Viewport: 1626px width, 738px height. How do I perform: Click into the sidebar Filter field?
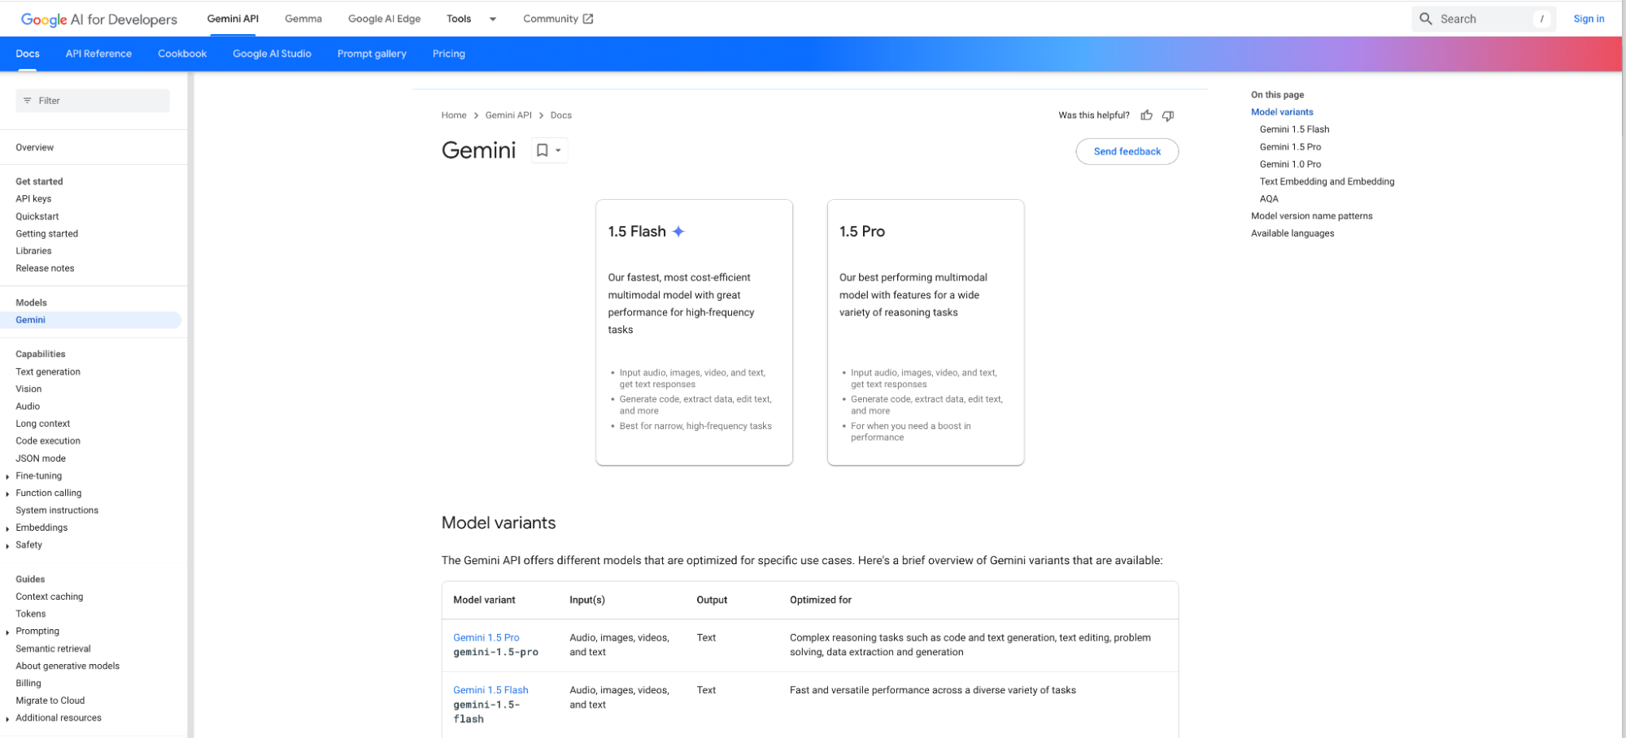93,101
